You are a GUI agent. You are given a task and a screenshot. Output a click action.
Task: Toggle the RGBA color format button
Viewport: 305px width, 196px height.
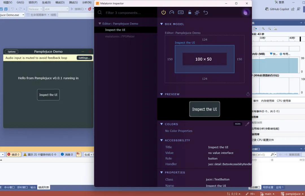point(238,124)
